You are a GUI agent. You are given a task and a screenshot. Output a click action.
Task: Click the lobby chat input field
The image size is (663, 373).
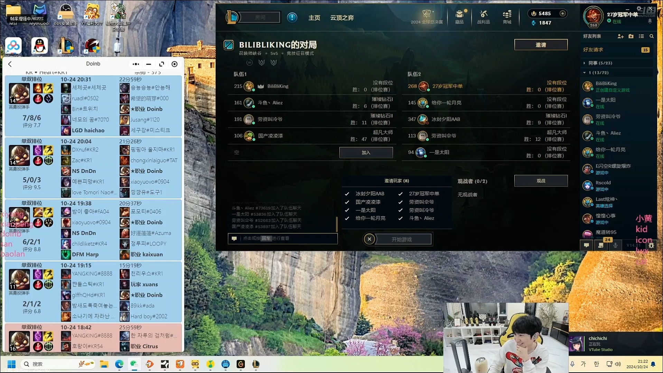tap(283, 239)
